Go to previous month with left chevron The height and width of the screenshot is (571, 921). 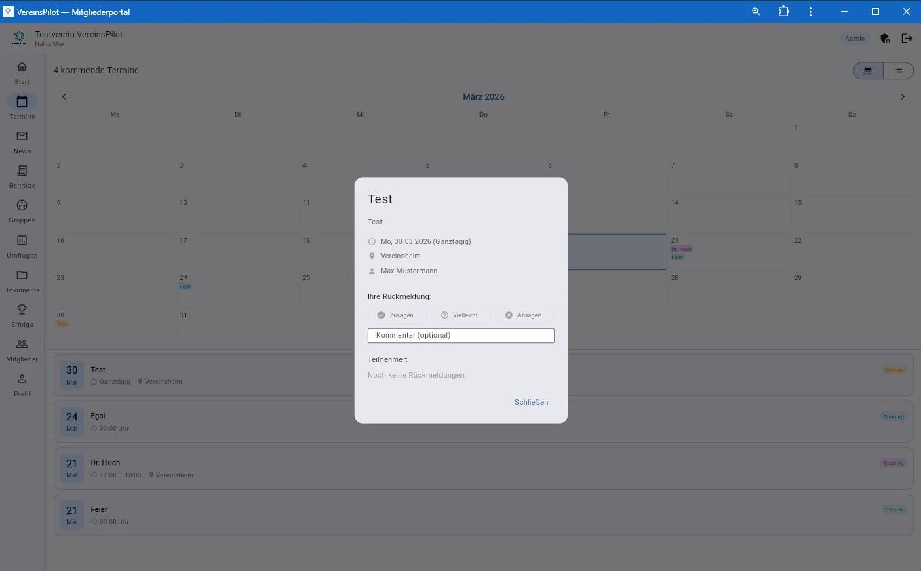coord(64,97)
